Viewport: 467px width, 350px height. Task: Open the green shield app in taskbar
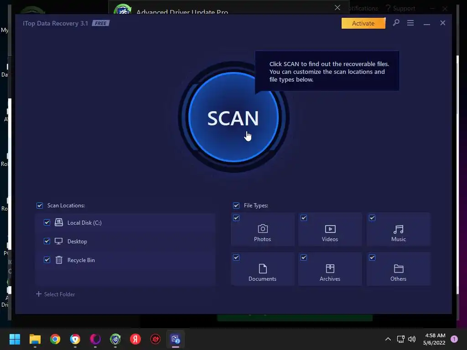[x=115, y=339]
